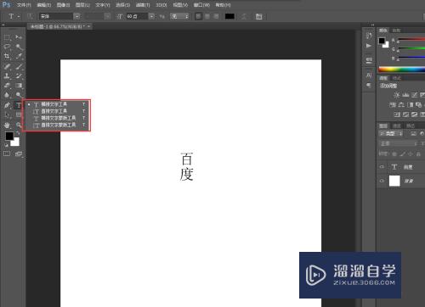Viewport: 425px width, 307px height.
Task: Select the Pen tool
Action: (x=7, y=105)
